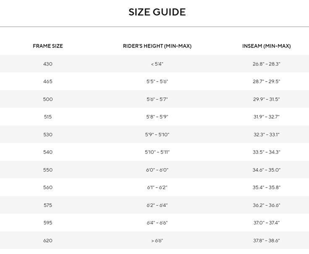This screenshot has height=254, width=309.
Task: Select frame size 620 cell
Action: tap(48, 241)
